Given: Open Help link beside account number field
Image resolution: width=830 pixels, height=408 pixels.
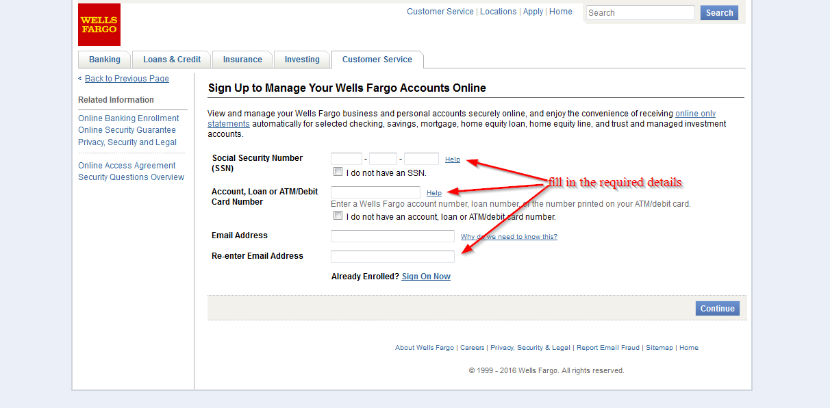Looking at the screenshot, I should pyautogui.click(x=434, y=193).
